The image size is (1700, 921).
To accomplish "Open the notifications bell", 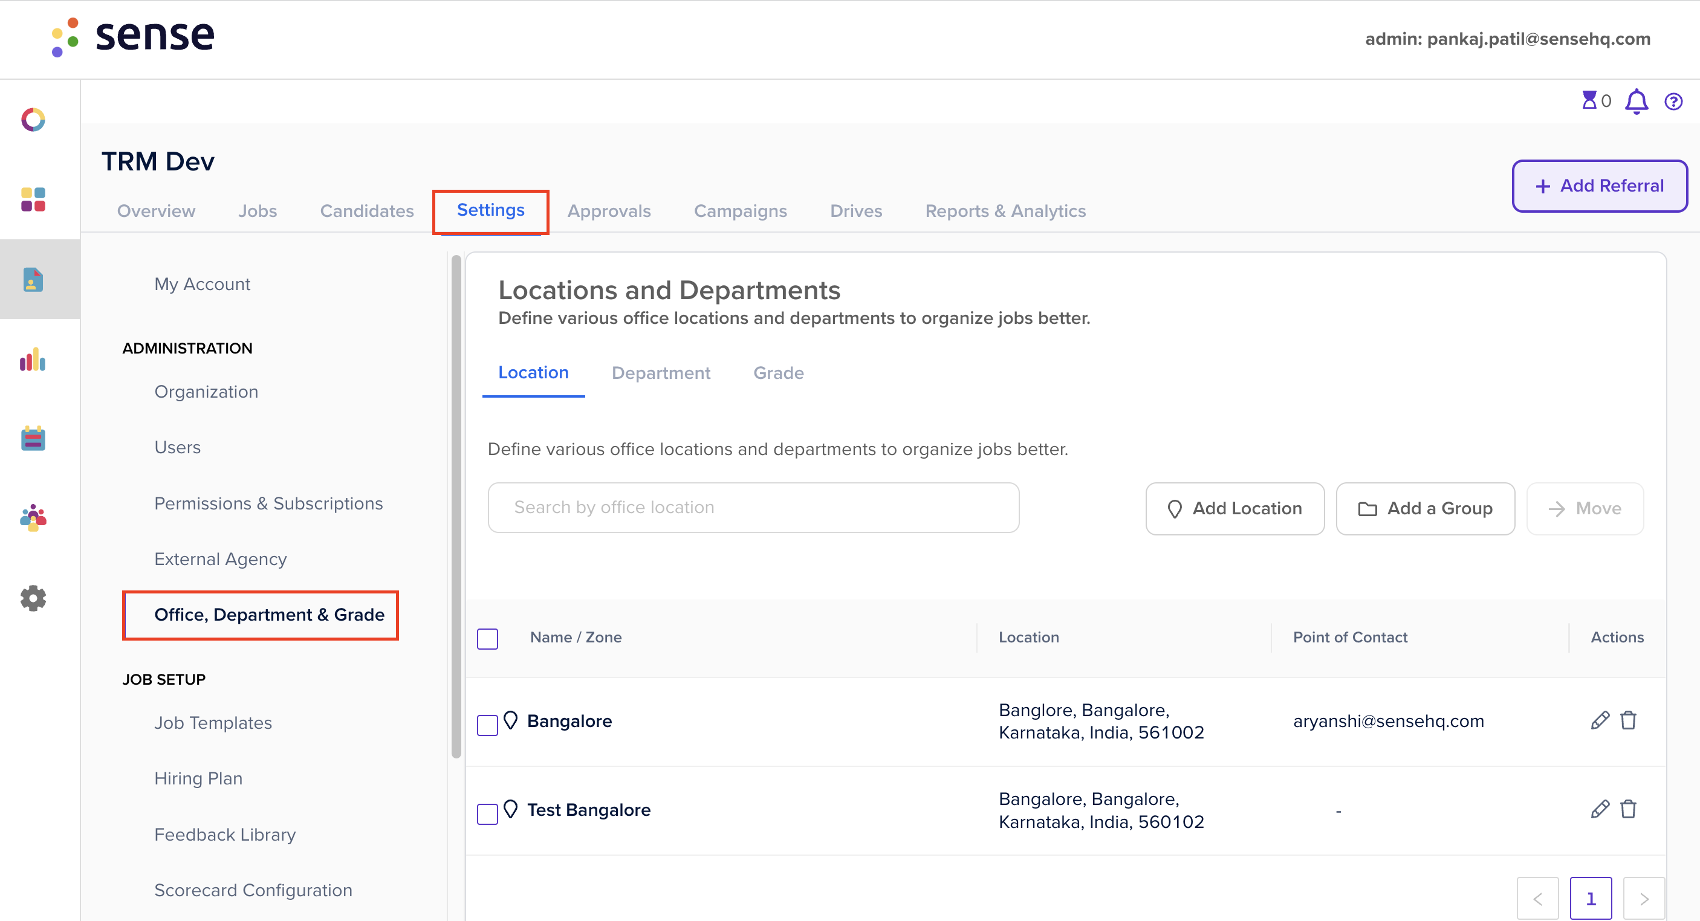I will tap(1636, 102).
